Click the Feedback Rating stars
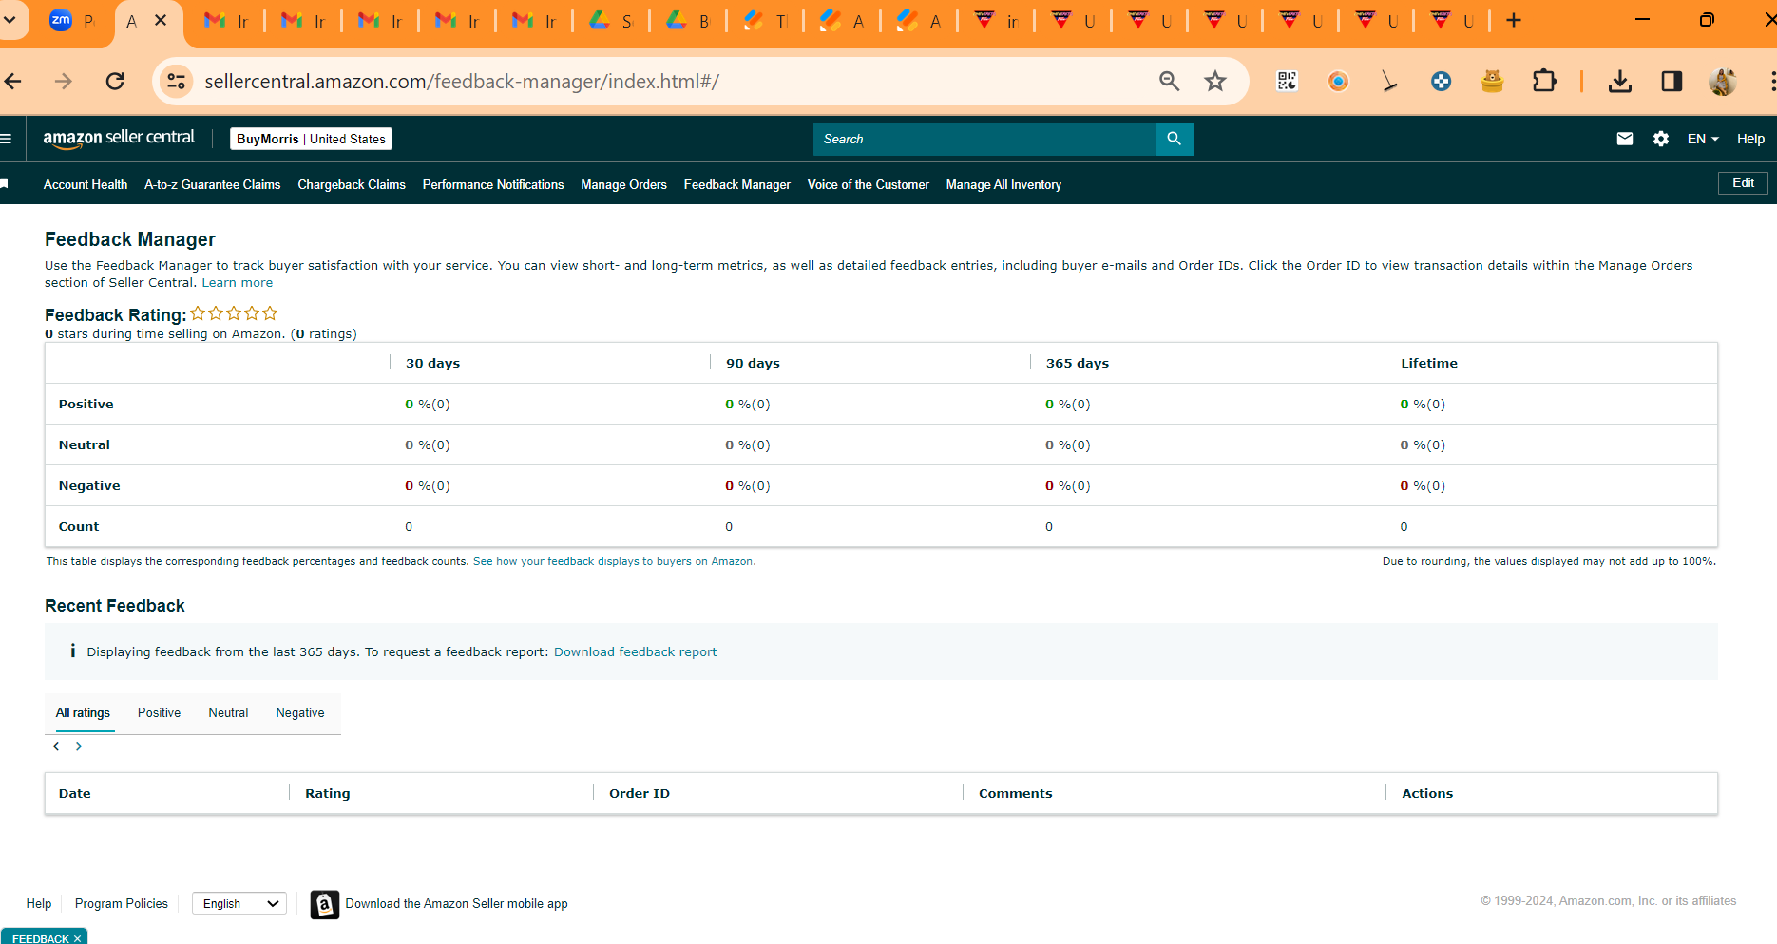The image size is (1777, 944). (234, 313)
